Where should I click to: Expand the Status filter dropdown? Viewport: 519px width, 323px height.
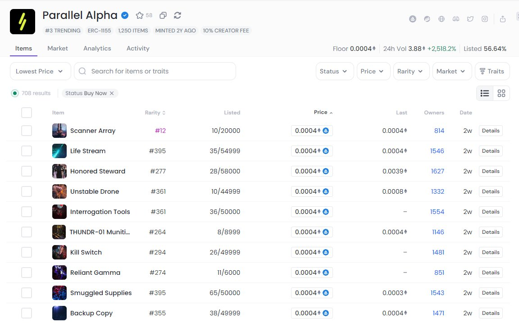tap(333, 71)
